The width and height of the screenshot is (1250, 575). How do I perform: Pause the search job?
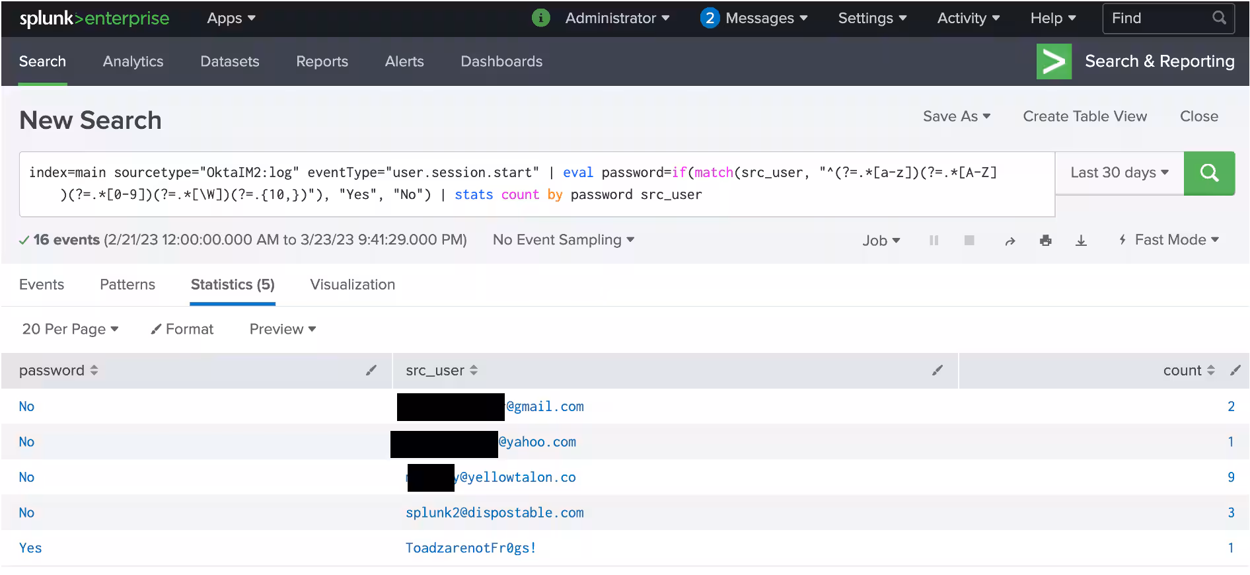[934, 241]
